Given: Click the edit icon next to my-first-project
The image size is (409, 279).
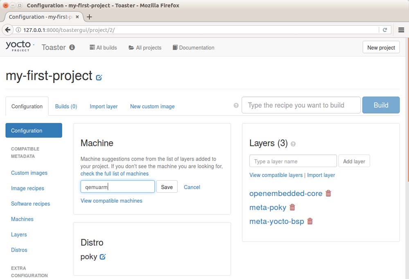Looking at the screenshot, I should 99,77.
